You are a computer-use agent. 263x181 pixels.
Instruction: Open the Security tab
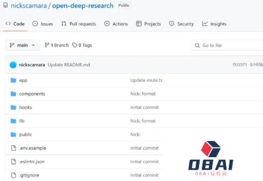point(181,24)
